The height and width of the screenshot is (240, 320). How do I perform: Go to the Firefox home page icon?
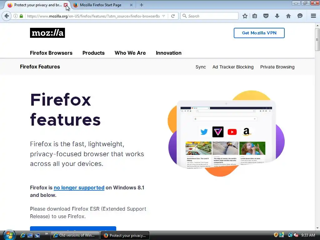(288, 16)
